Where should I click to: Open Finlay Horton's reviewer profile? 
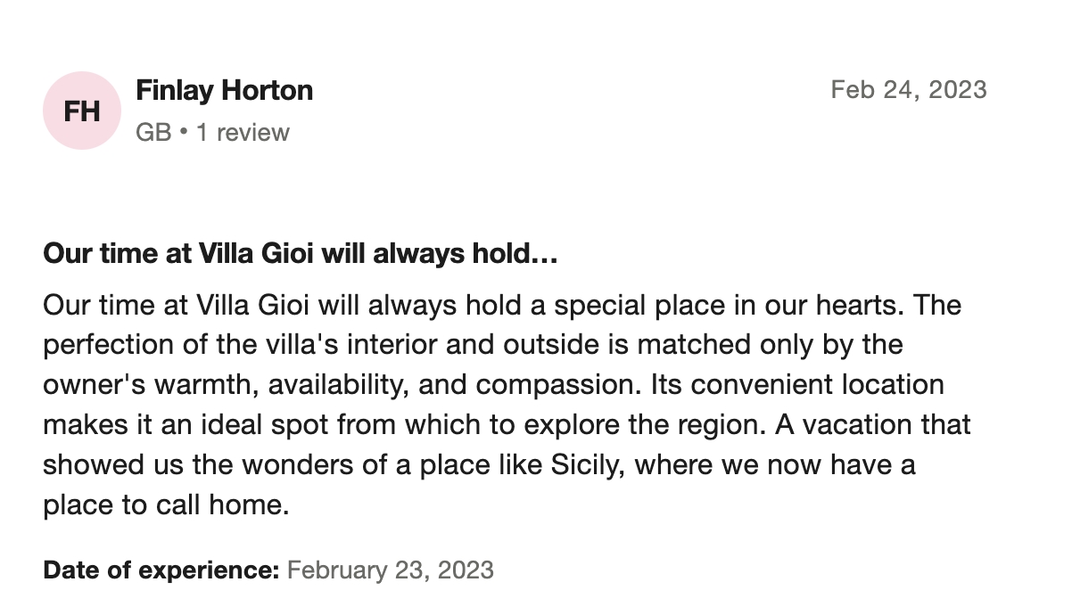224,90
